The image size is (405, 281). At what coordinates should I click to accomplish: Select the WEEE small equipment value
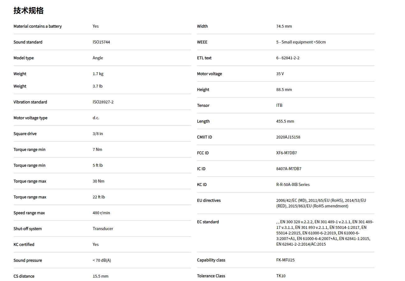point(300,42)
